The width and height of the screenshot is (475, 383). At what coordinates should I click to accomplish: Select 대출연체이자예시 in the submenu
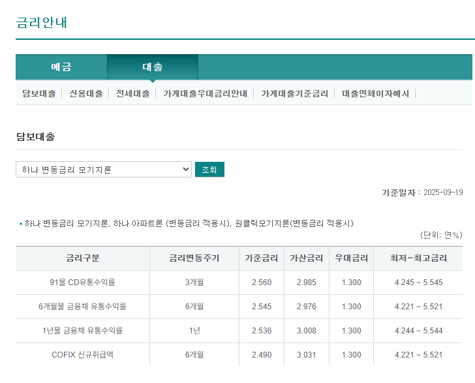(x=375, y=93)
